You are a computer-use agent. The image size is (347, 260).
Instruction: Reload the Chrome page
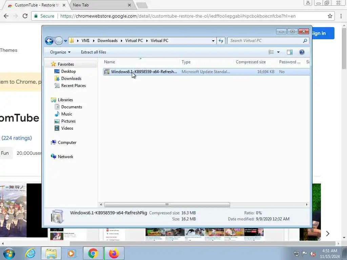[x=25, y=16]
